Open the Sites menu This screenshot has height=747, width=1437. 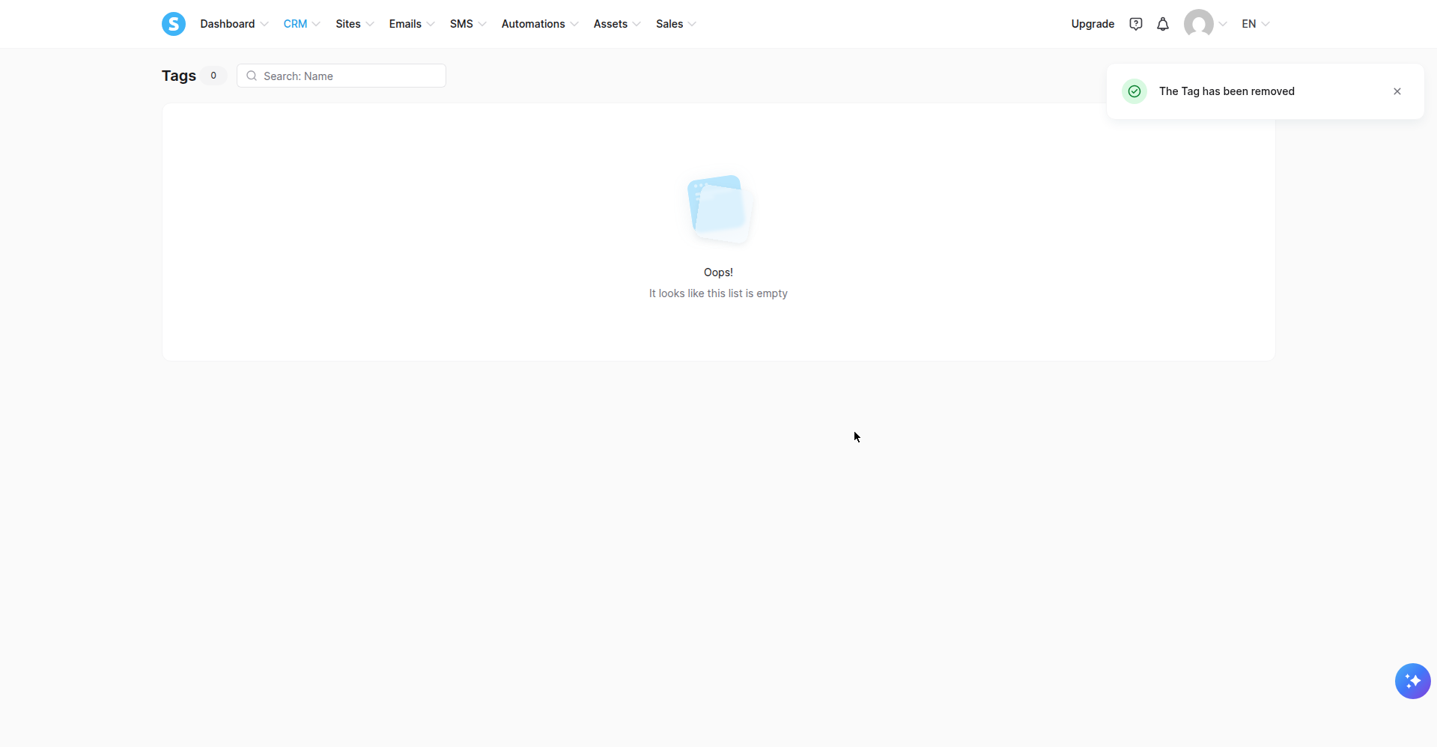355,24
